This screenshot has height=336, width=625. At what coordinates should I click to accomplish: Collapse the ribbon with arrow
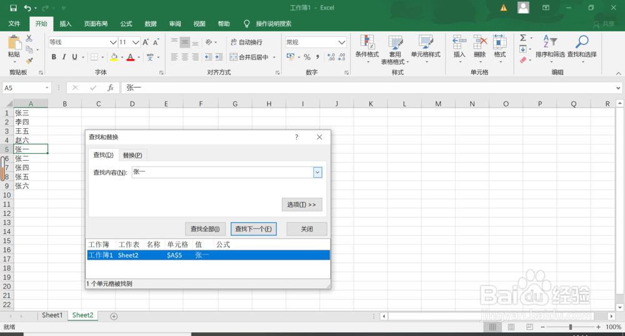pos(618,73)
